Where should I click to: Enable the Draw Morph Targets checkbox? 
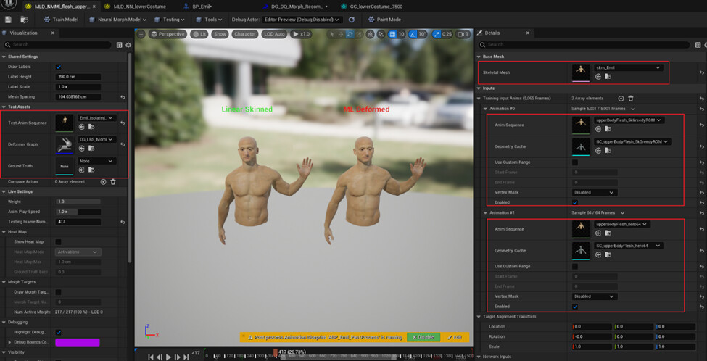(58, 292)
